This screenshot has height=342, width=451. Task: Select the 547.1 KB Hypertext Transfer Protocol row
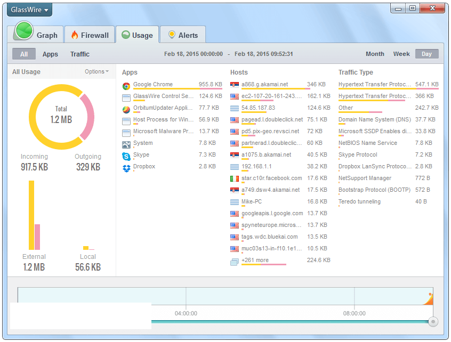388,85
